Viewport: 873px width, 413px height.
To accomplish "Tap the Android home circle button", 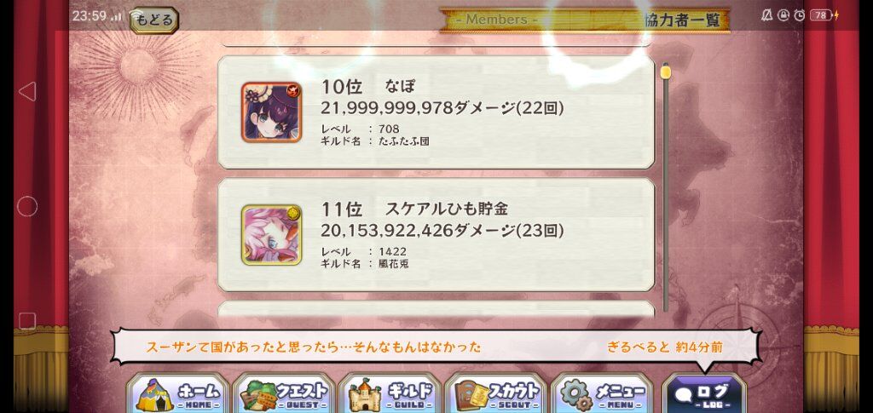I will 27,206.
